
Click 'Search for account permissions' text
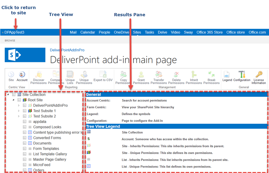pos(144,100)
